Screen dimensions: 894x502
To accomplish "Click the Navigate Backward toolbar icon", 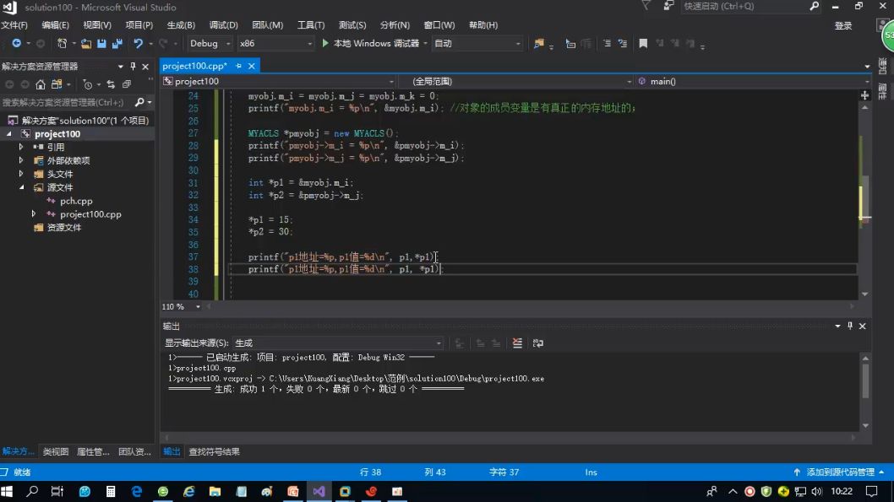I will [x=17, y=43].
